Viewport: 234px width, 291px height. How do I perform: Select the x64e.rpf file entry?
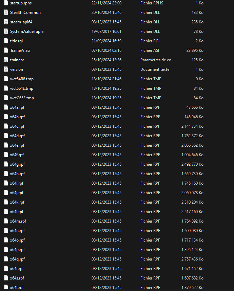point(17,145)
